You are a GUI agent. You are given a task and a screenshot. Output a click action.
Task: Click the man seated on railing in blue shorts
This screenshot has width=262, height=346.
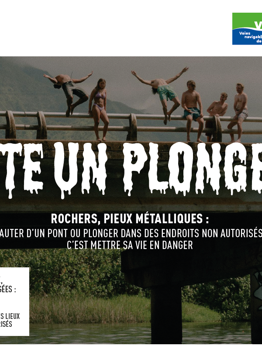192,111
